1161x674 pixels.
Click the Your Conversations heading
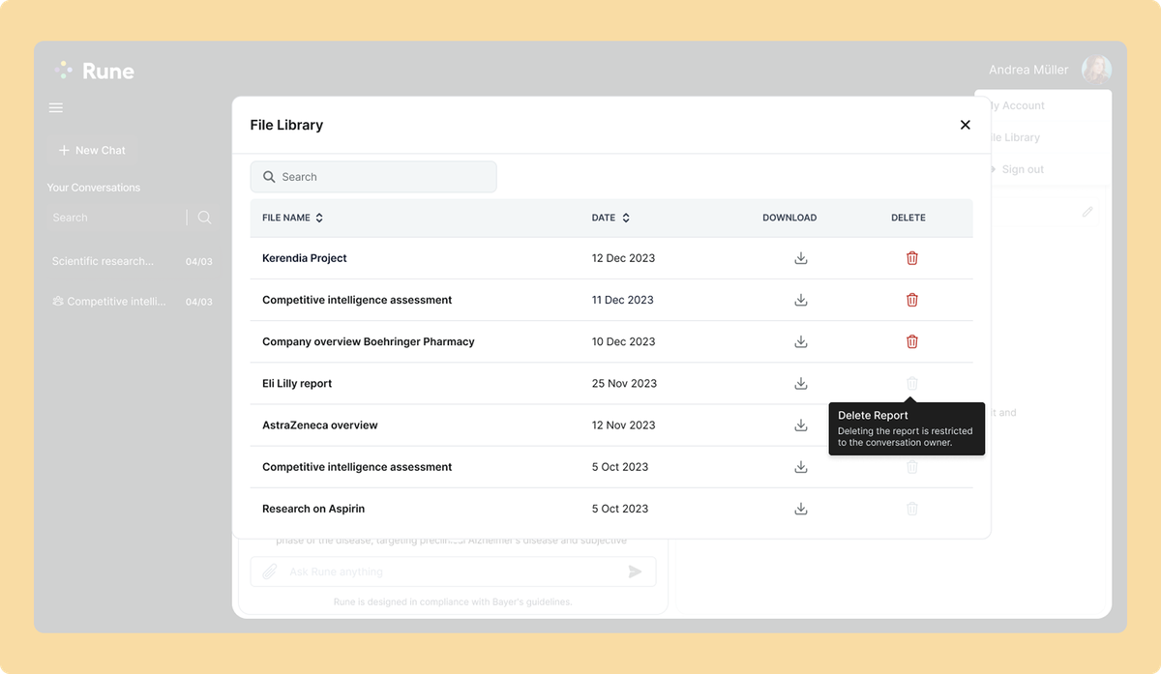click(x=94, y=188)
